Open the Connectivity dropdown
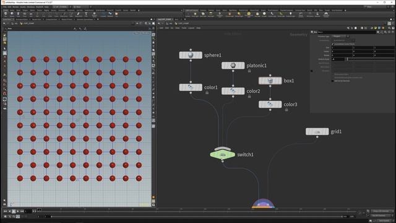This screenshot has height=223, width=396. [x=343, y=40]
